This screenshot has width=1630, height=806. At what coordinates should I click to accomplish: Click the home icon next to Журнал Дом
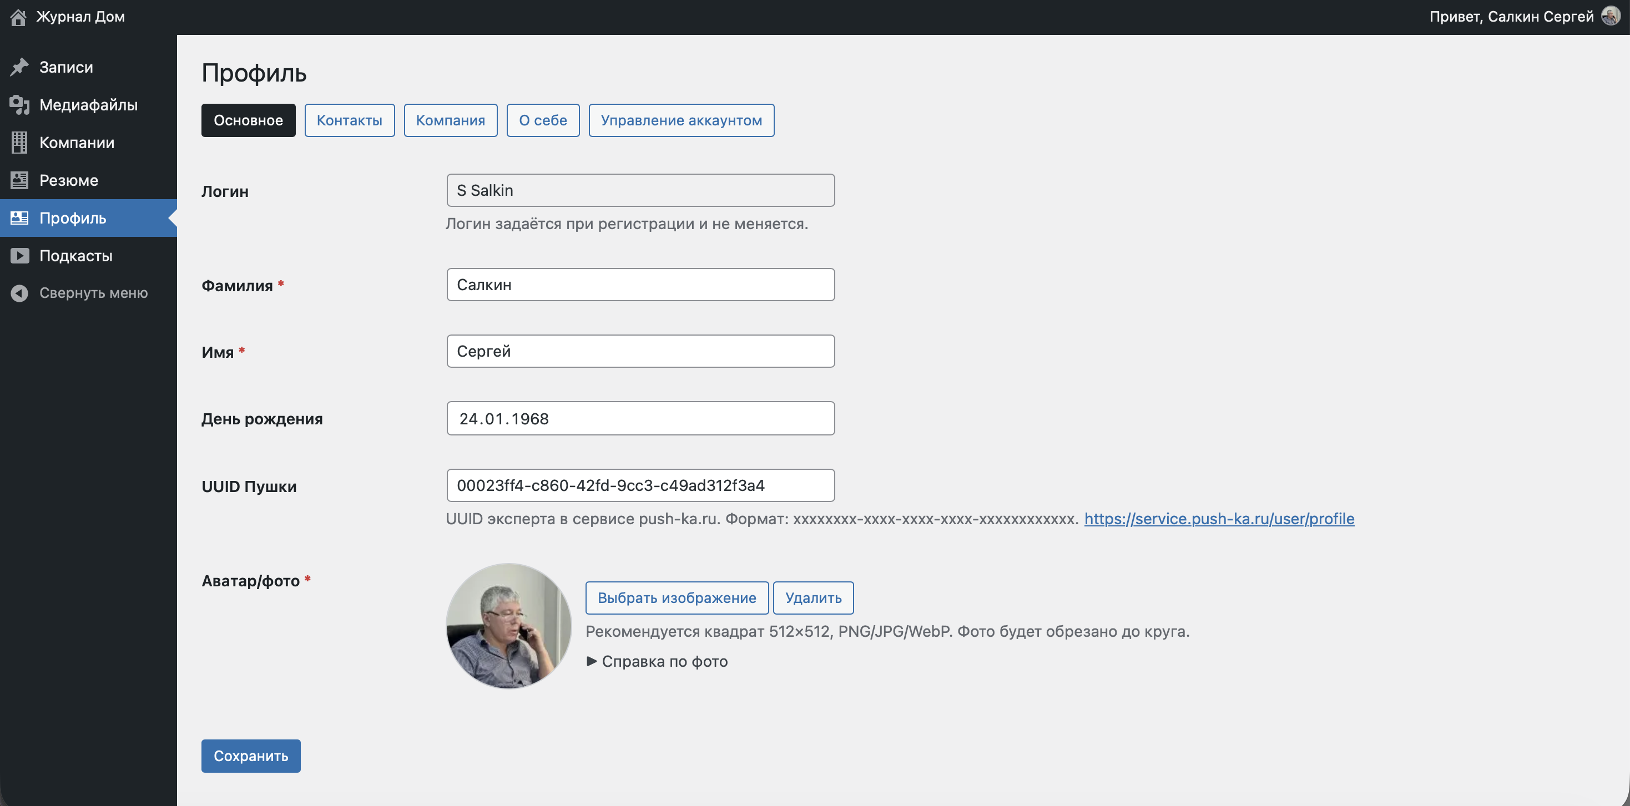point(18,17)
